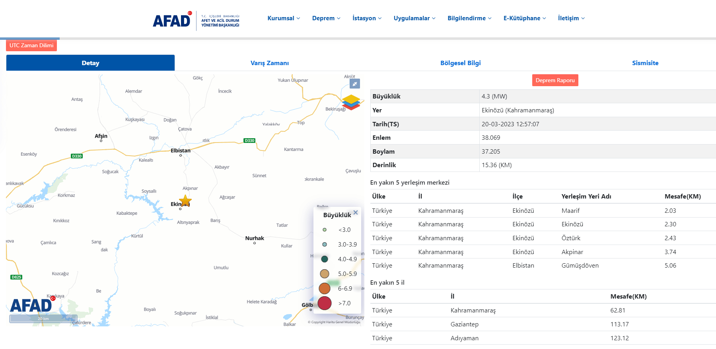Open the Deprem Raporu report
The image size is (716, 349).
coord(555,80)
